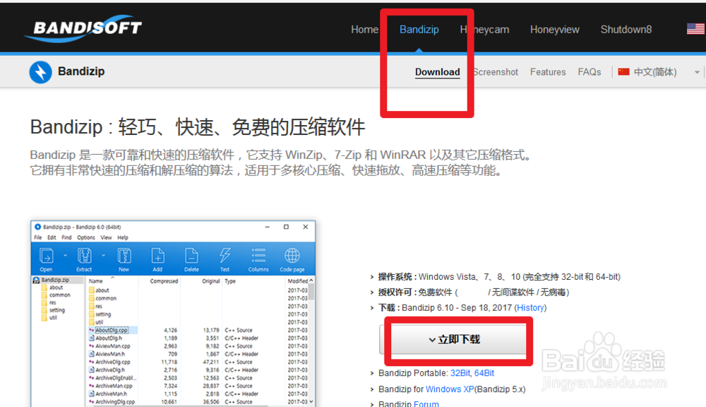Screen dimensions: 706x407
Task: Select the AboutDlg.h file row
Action: tap(109, 338)
